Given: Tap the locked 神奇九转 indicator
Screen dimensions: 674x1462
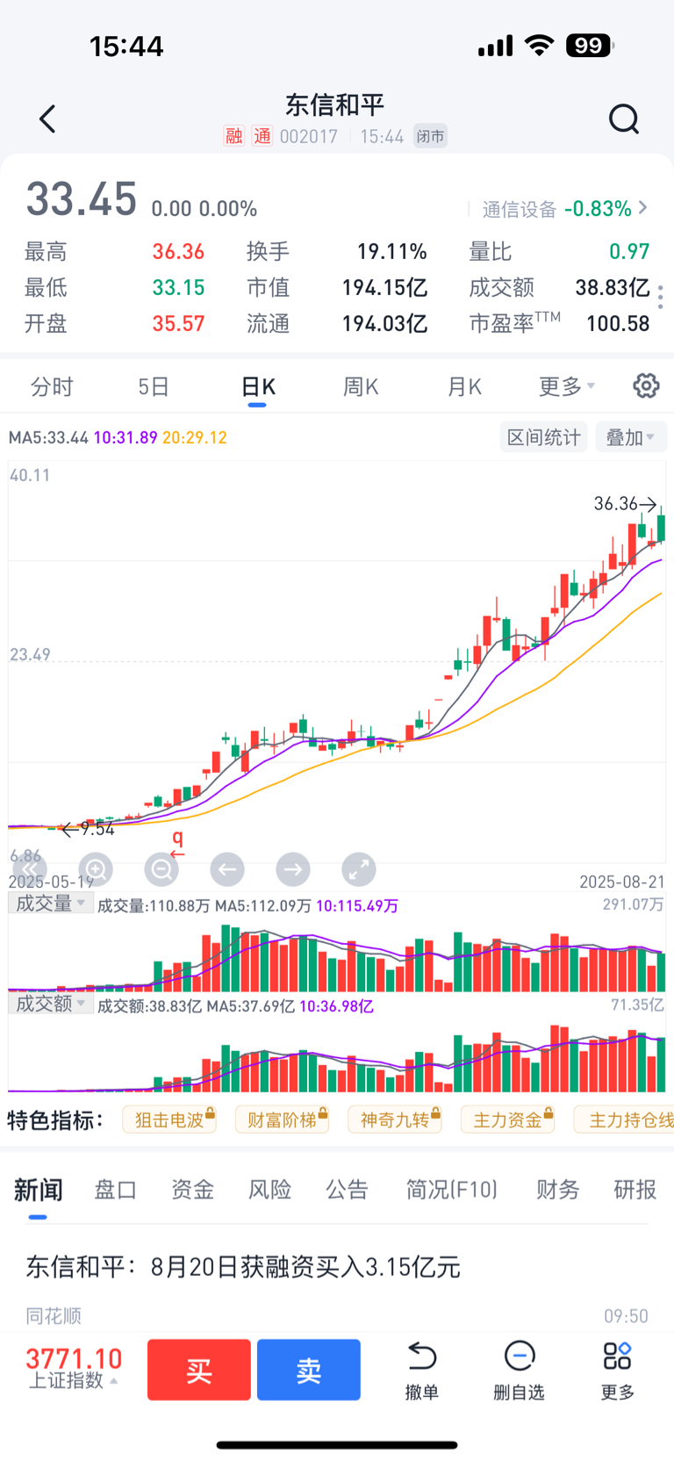Looking at the screenshot, I should [x=395, y=1120].
